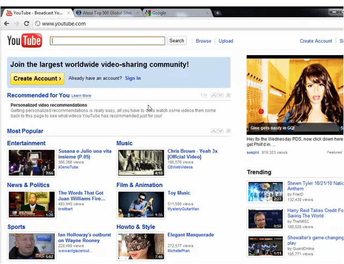Click the YouTube logo
Screen dimensions: 344x264
pos(25,40)
